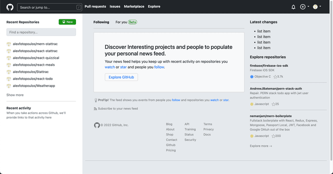This screenshot has width=333, height=174.
Task: Star the pern-stack-auth repository
Action: click(x=273, y=104)
